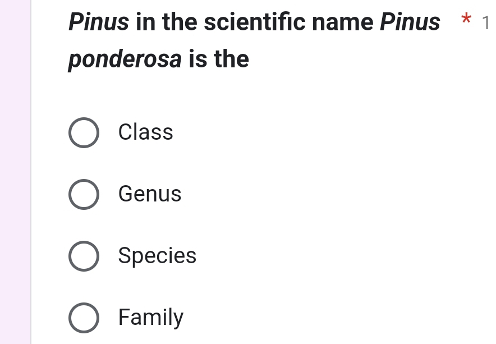The image size is (496, 344).
Task: Click the blank area below the Family option
Action: tap(252, 340)
